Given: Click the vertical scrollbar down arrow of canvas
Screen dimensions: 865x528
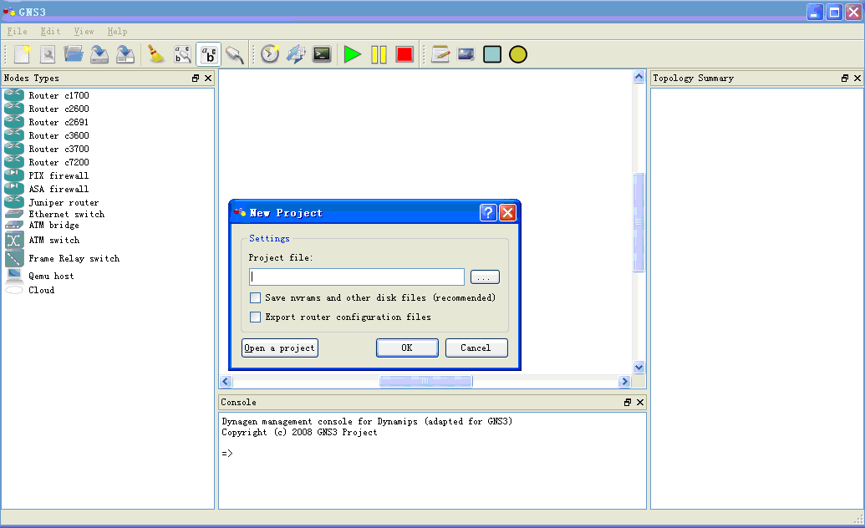Looking at the screenshot, I should pos(639,368).
